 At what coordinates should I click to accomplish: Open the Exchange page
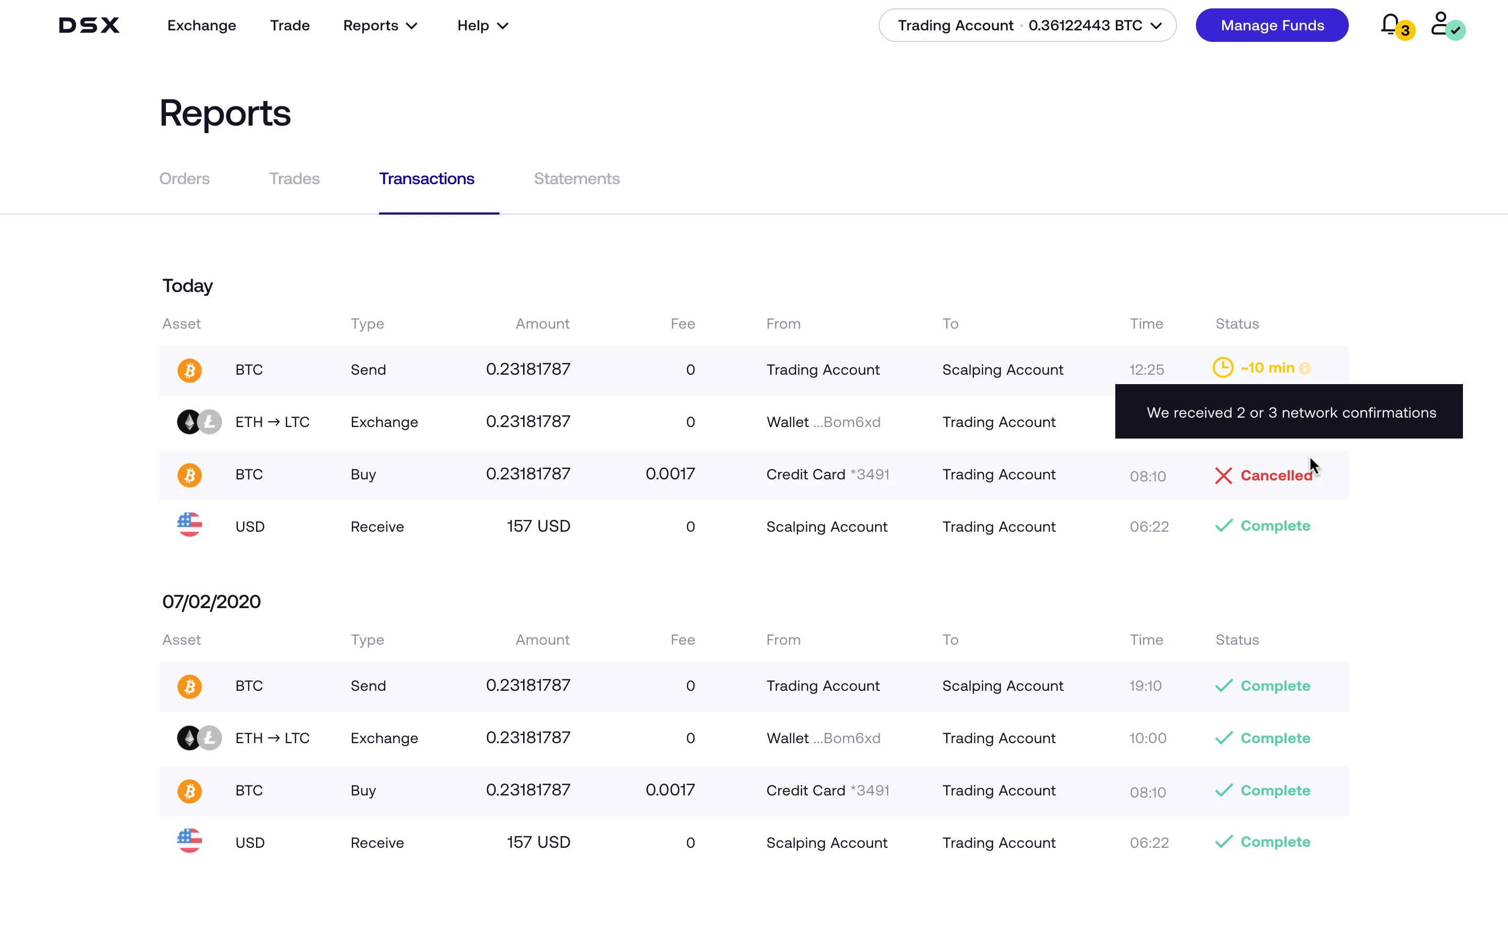point(201,26)
